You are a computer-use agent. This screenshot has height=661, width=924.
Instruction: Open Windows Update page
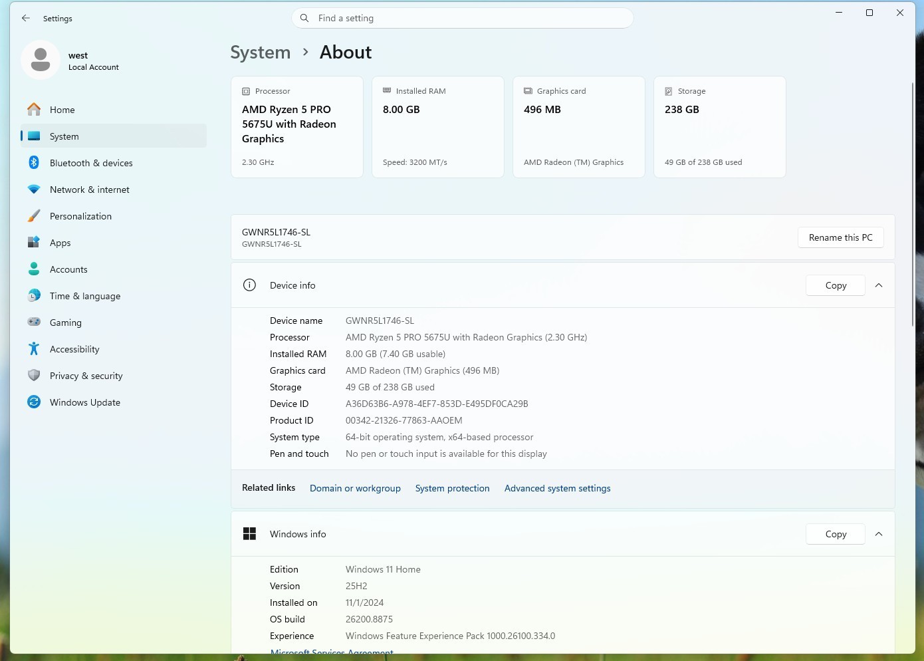pyautogui.click(x=114, y=402)
